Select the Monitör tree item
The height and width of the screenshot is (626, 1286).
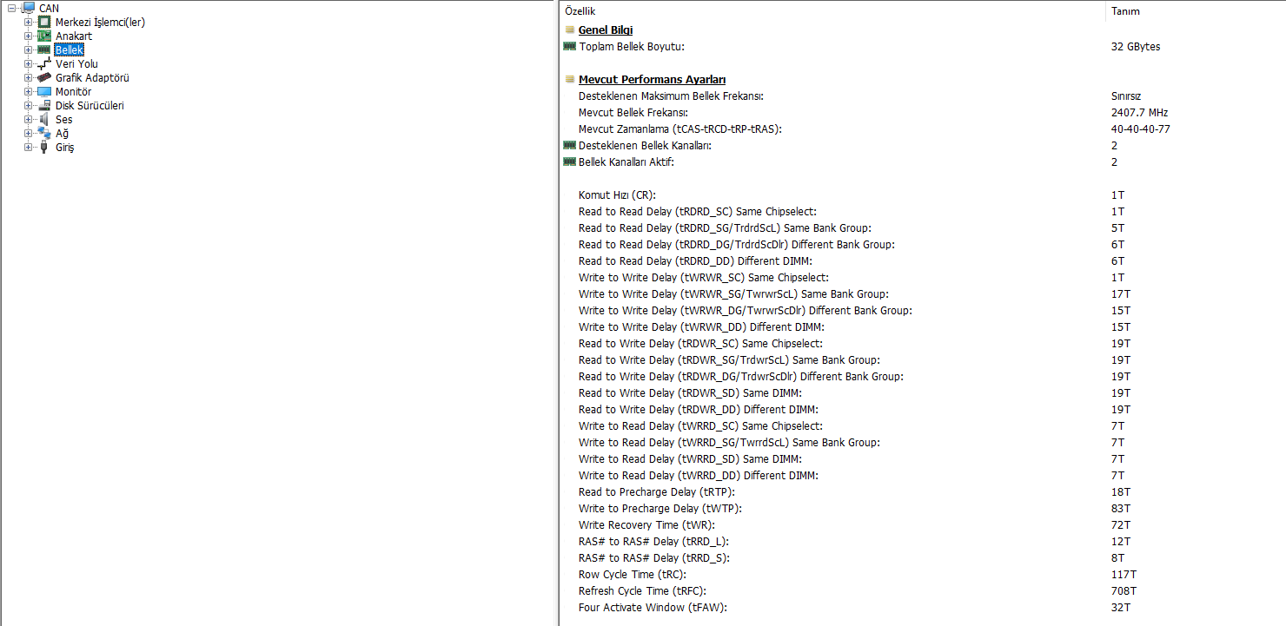[x=73, y=91]
